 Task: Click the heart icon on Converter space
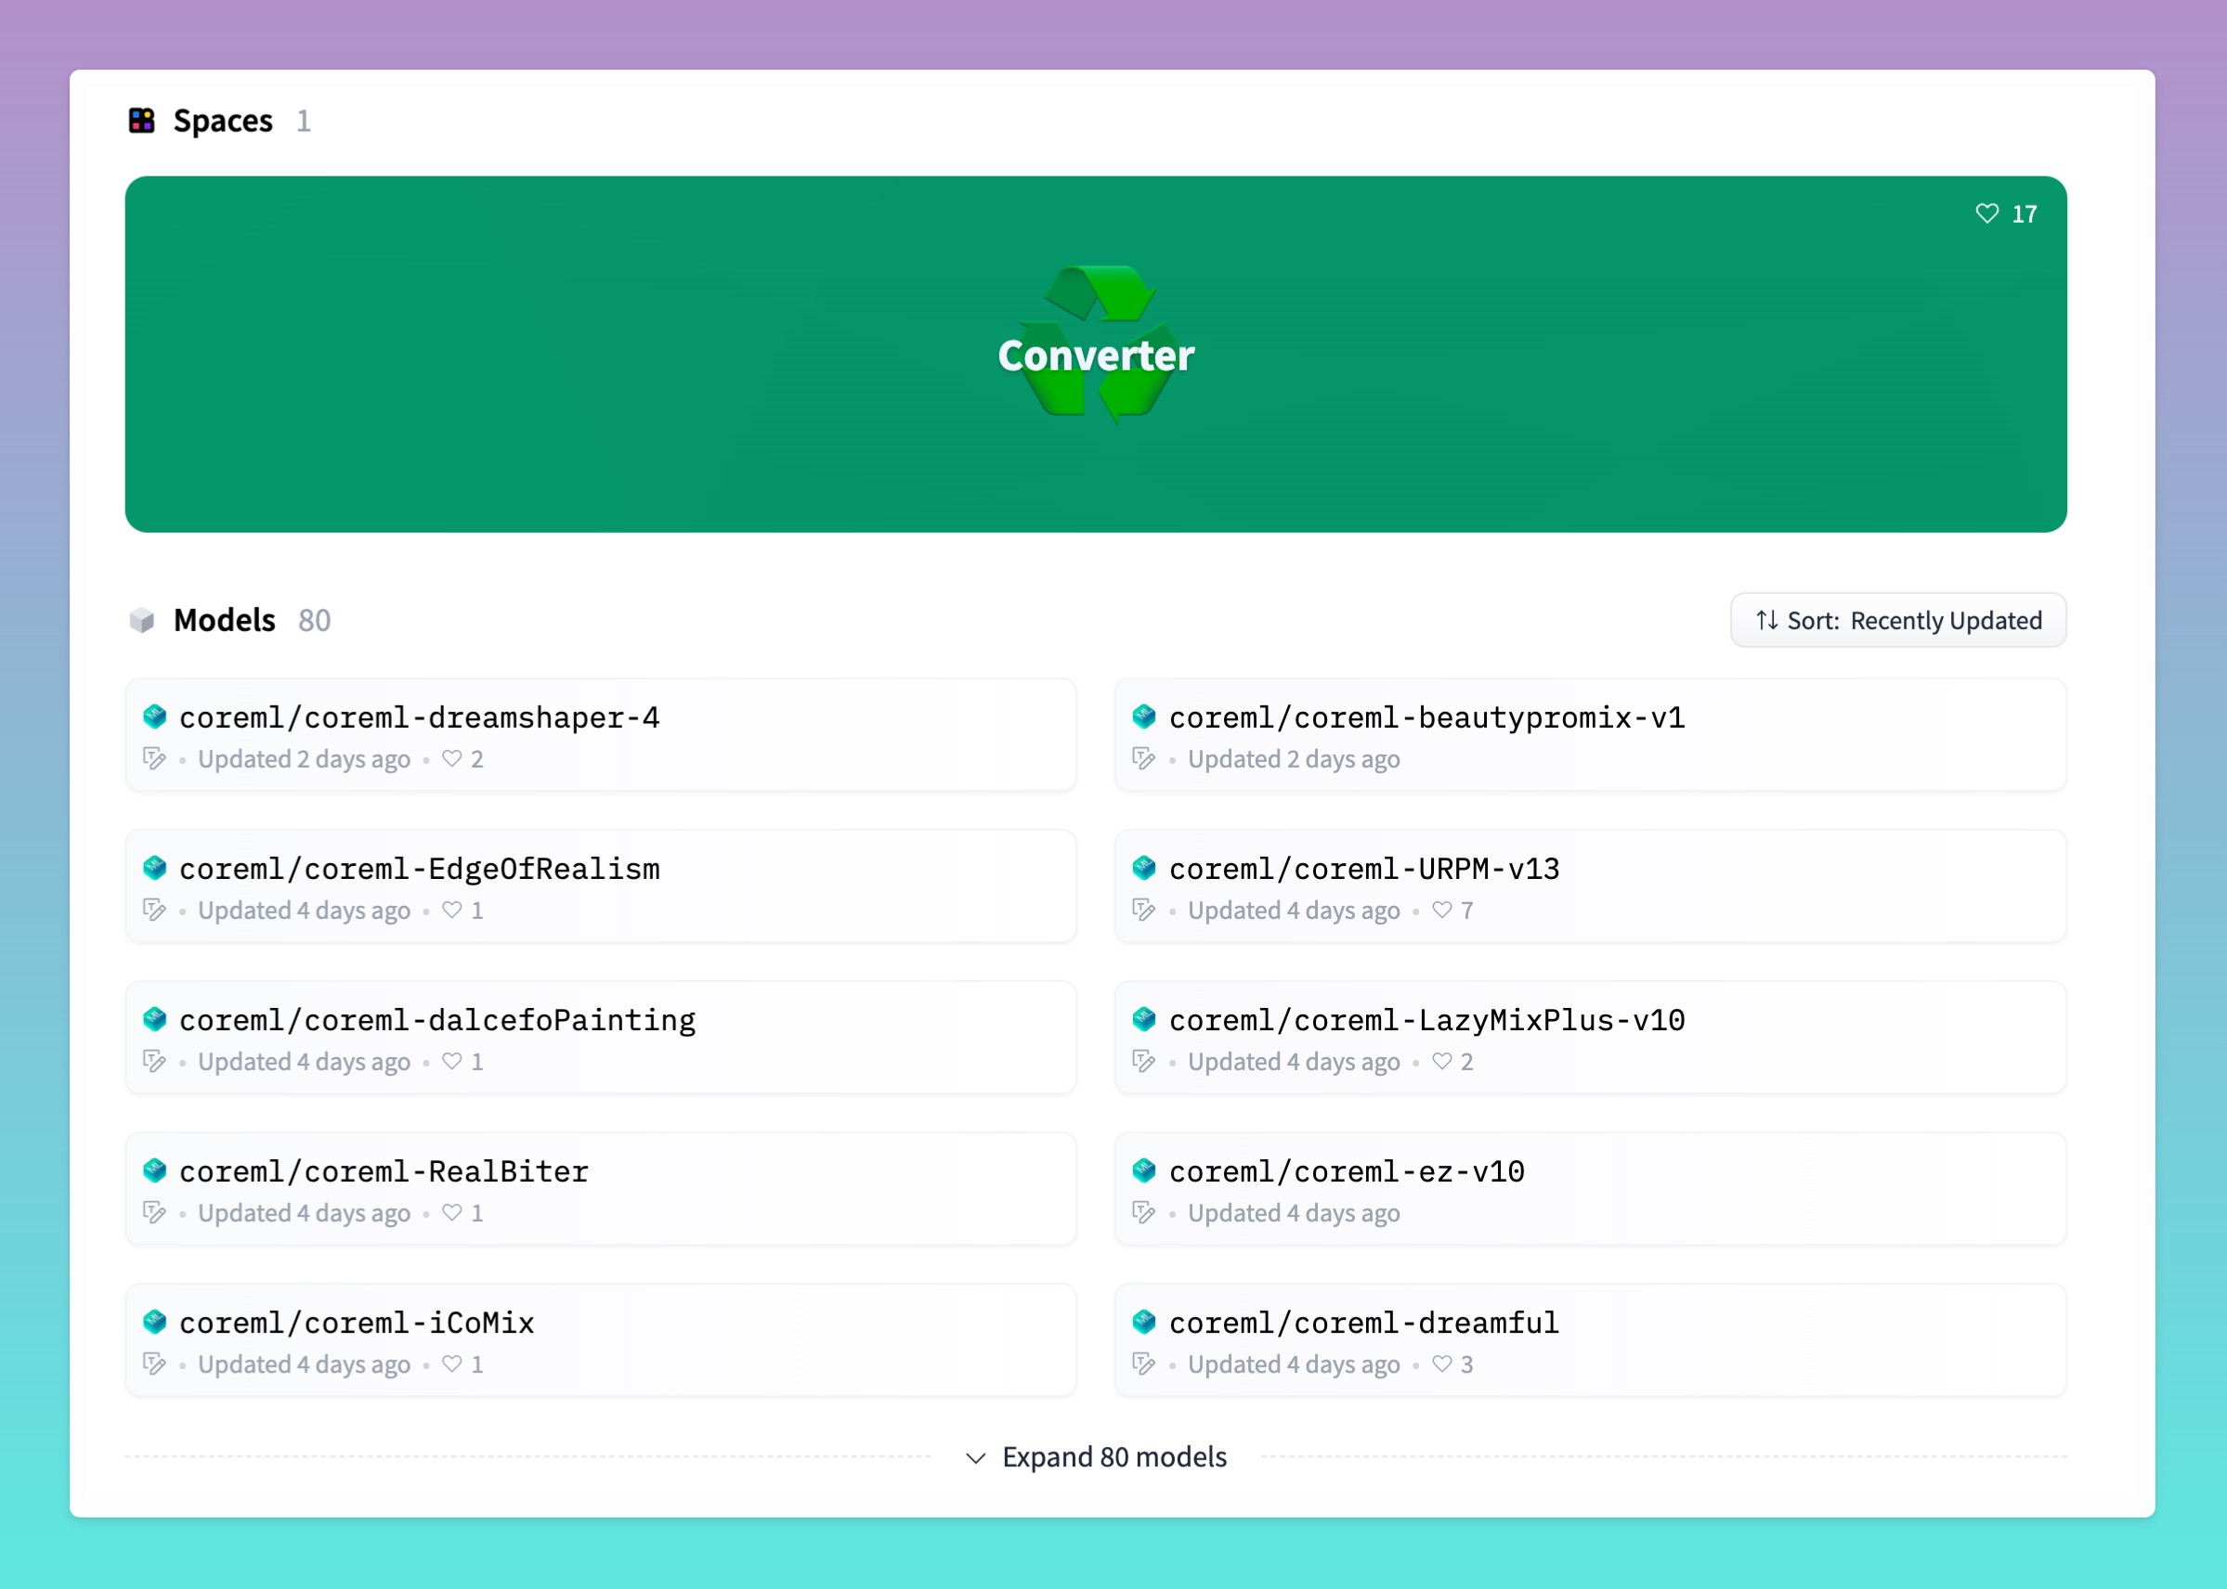(1986, 213)
